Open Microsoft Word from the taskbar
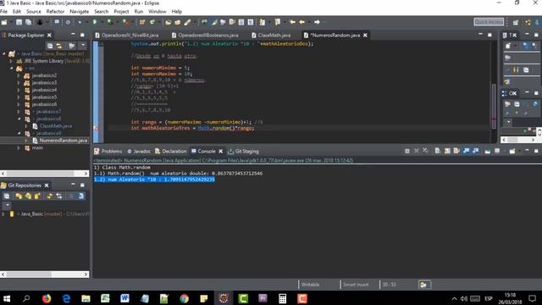 click(x=124, y=298)
